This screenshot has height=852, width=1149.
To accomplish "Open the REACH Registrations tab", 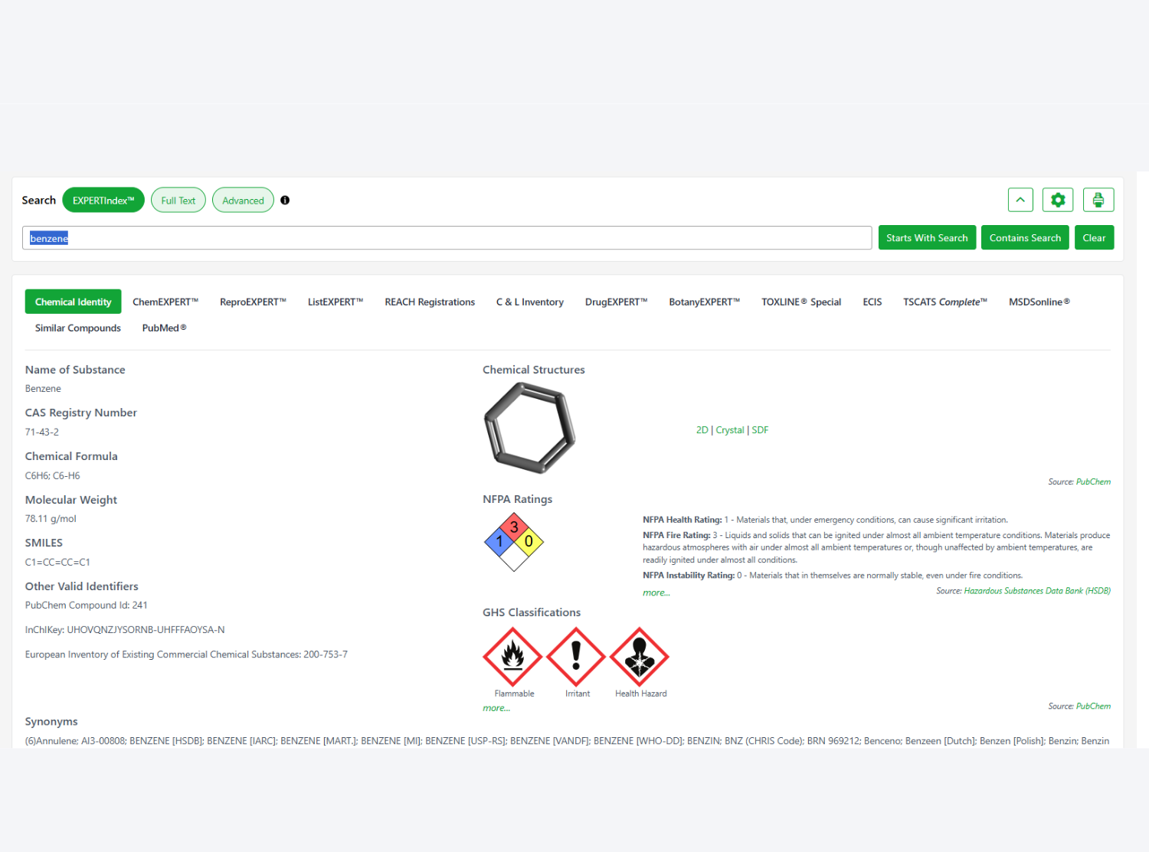I will pos(430,302).
